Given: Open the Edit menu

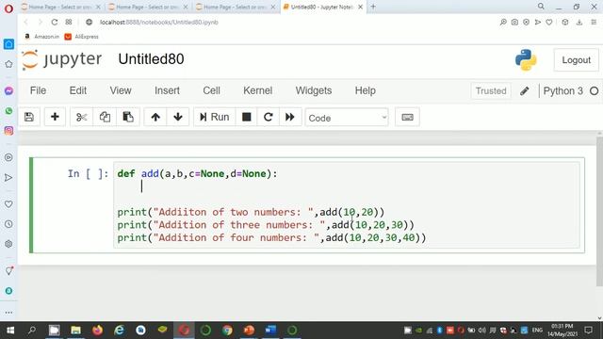Looking at the screenshot, I should pyautogui.click(x=77, y=90).
